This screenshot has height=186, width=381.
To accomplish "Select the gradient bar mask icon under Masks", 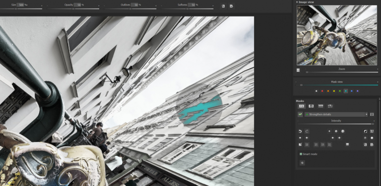I will pos(320,106).
